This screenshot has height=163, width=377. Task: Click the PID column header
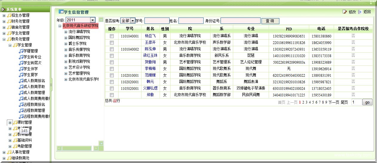pyautogui.click(x=289, y=29)
